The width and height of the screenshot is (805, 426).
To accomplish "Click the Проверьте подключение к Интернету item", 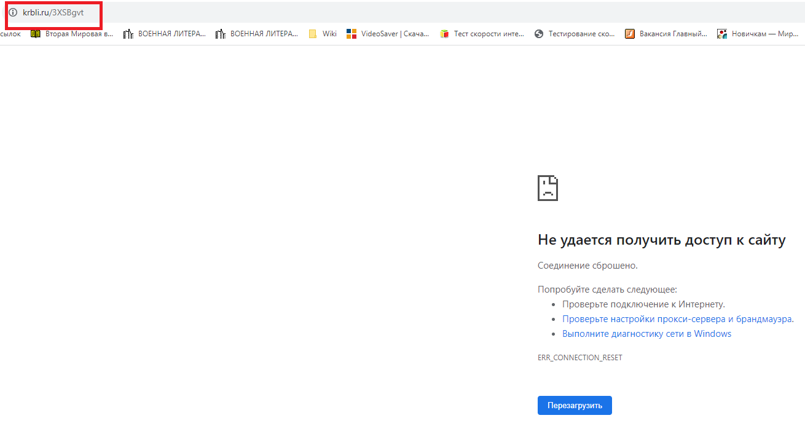I will (643, 304).
